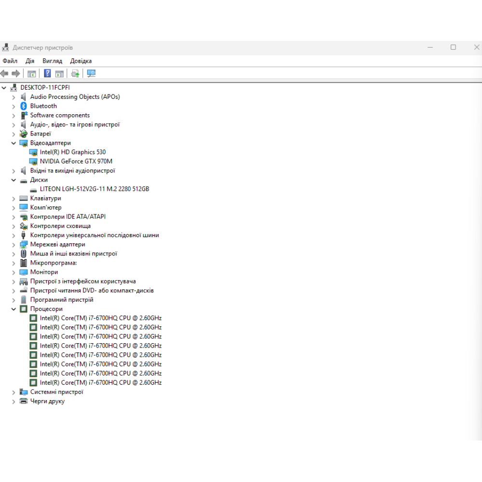Screen dimensions: 482x482
Task: Expand the Мережеві адаптери node
Action: [13, 245]
